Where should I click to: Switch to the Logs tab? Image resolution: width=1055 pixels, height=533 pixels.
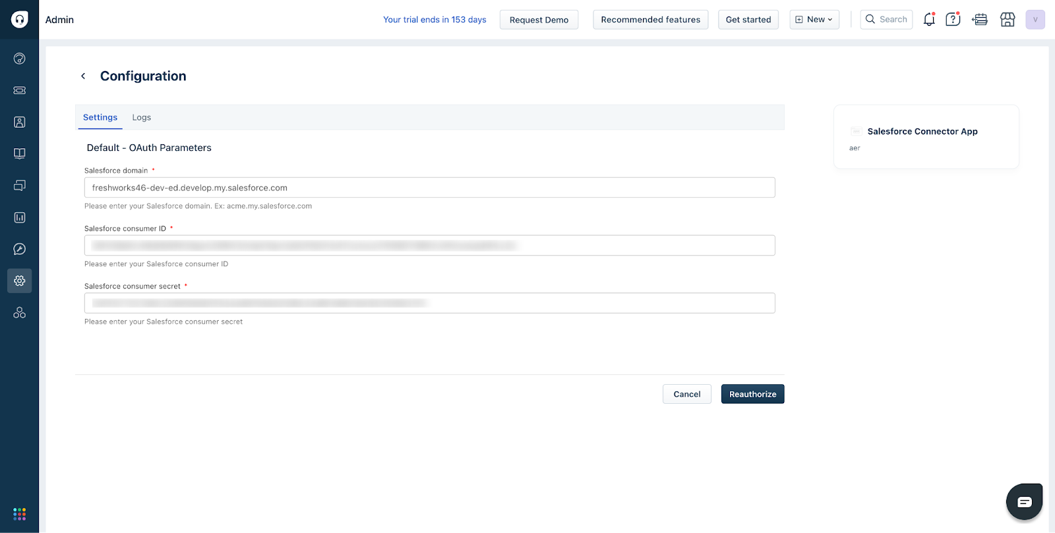(142, 117)
